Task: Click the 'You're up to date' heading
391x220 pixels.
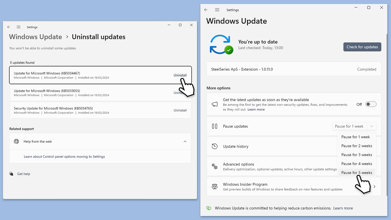Action: 258,42
